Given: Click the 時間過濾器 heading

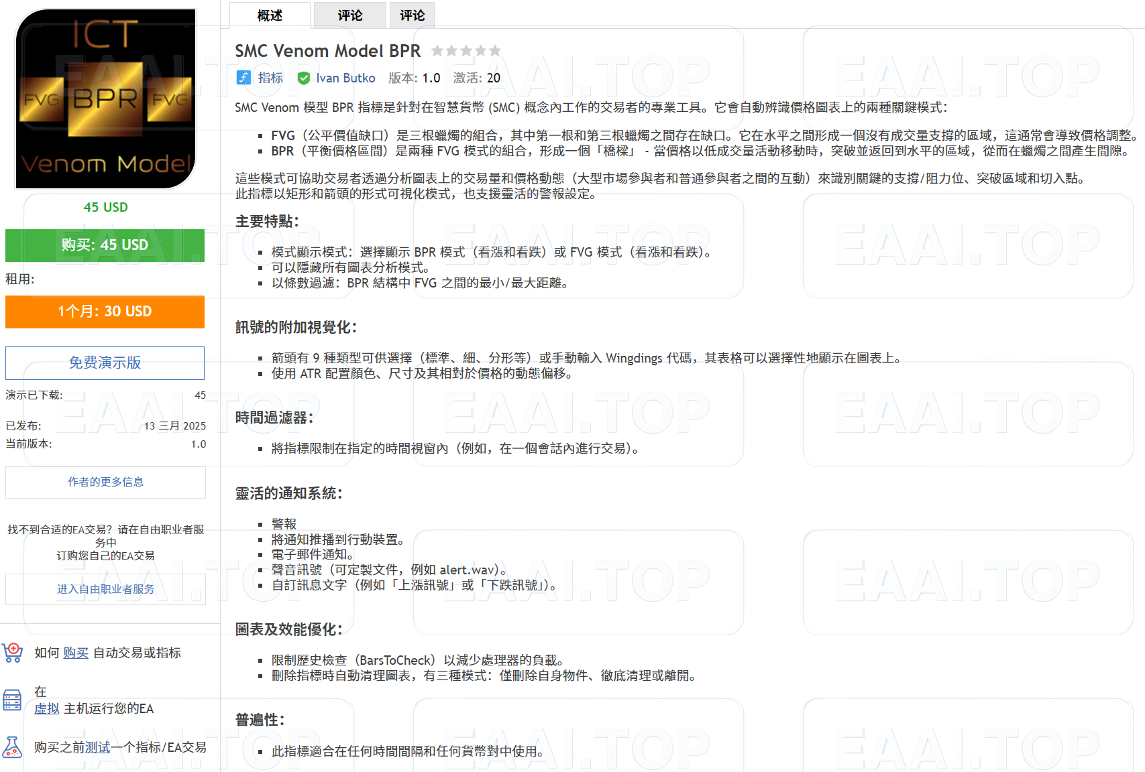Looking at the screenshot, I should pyautogui.click(x=274, y=418).
